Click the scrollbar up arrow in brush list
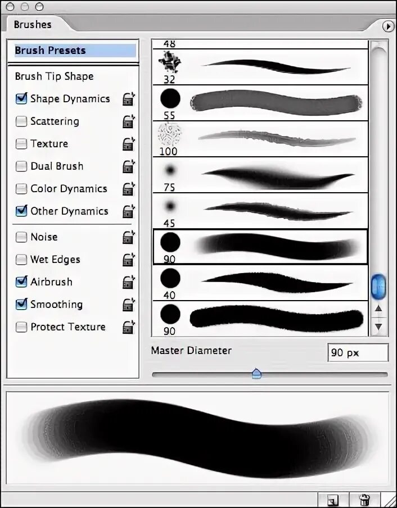The image size is (397, 508). point(378,309)
